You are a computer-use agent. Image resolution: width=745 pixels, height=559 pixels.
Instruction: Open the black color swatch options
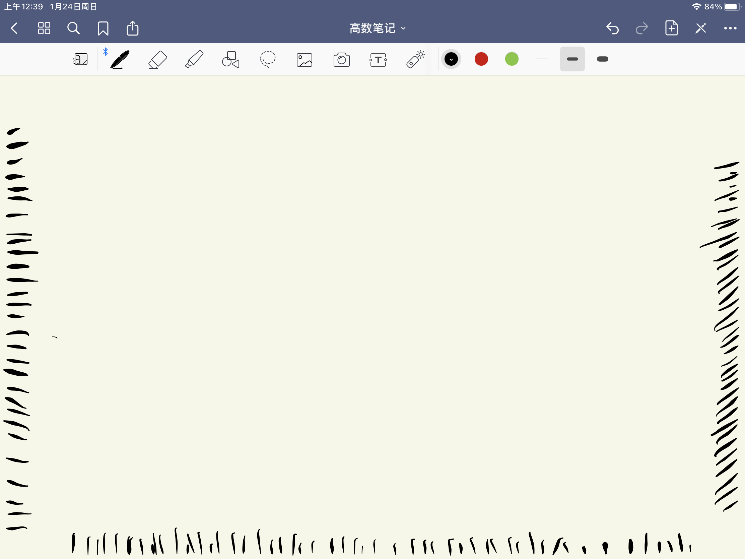click(451, 59)
